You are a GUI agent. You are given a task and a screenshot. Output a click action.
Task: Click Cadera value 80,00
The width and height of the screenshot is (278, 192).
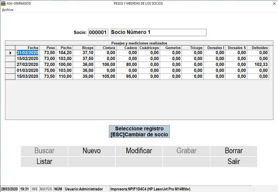coord(127,64)
